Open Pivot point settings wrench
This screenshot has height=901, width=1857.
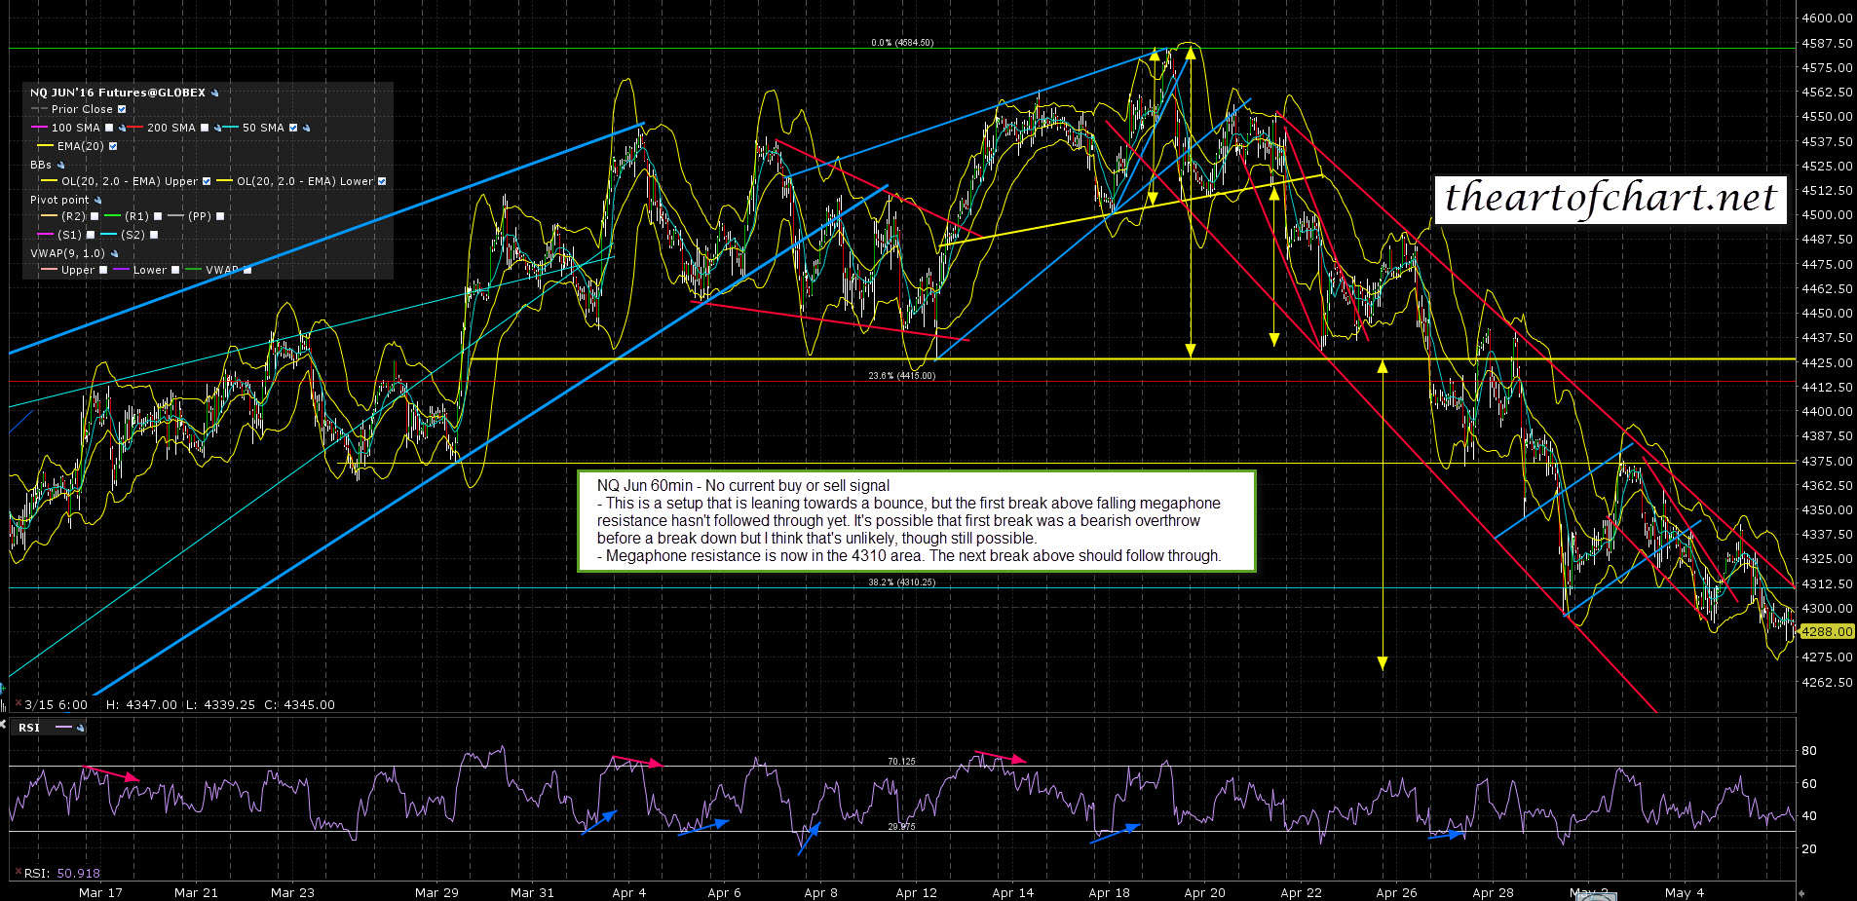[97, 201]
